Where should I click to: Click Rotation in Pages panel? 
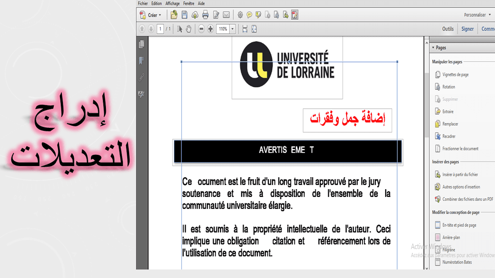click(445, 87)
